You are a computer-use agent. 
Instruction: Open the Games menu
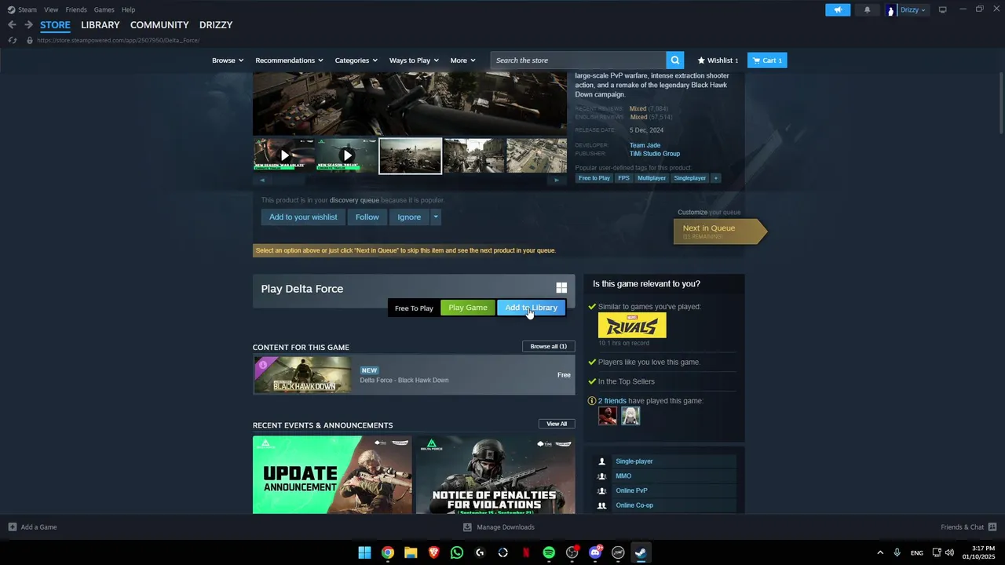pos(104,9)
